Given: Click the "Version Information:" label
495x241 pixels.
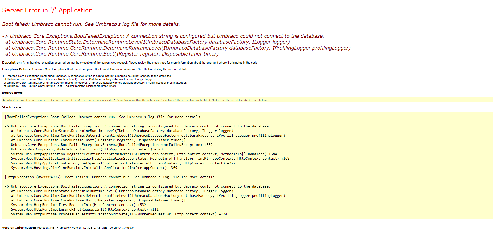Looking at the screenshot, I should (x=19, y=228).
